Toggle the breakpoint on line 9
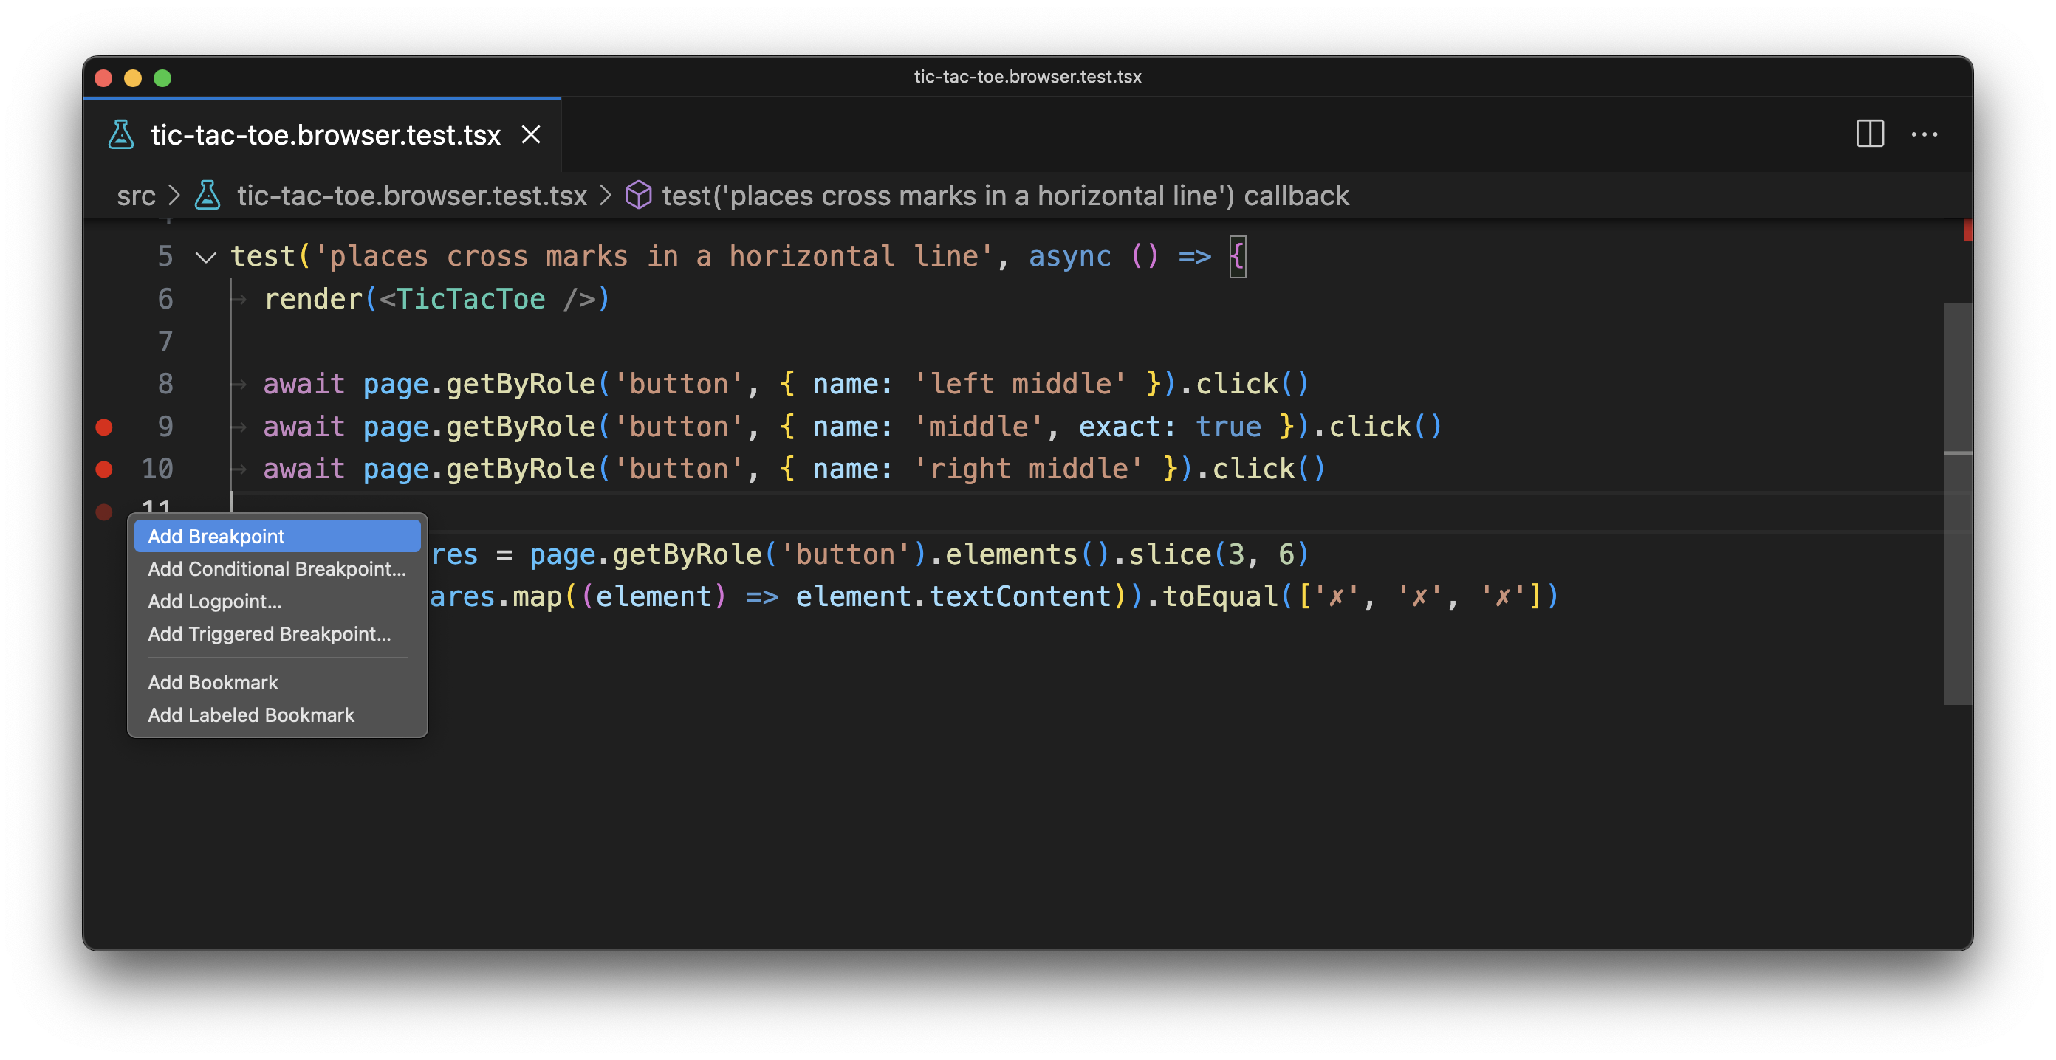Image resolution: width=2056 pixels, height=1060 pixels. [x=103, y=427]
